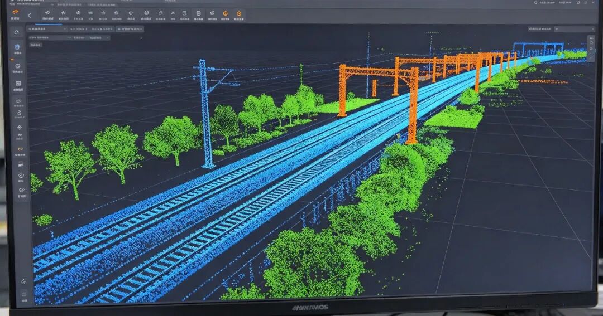Click the orange application logo at top-left
Viewport: 603px width, 316px height.
(16, 12)
